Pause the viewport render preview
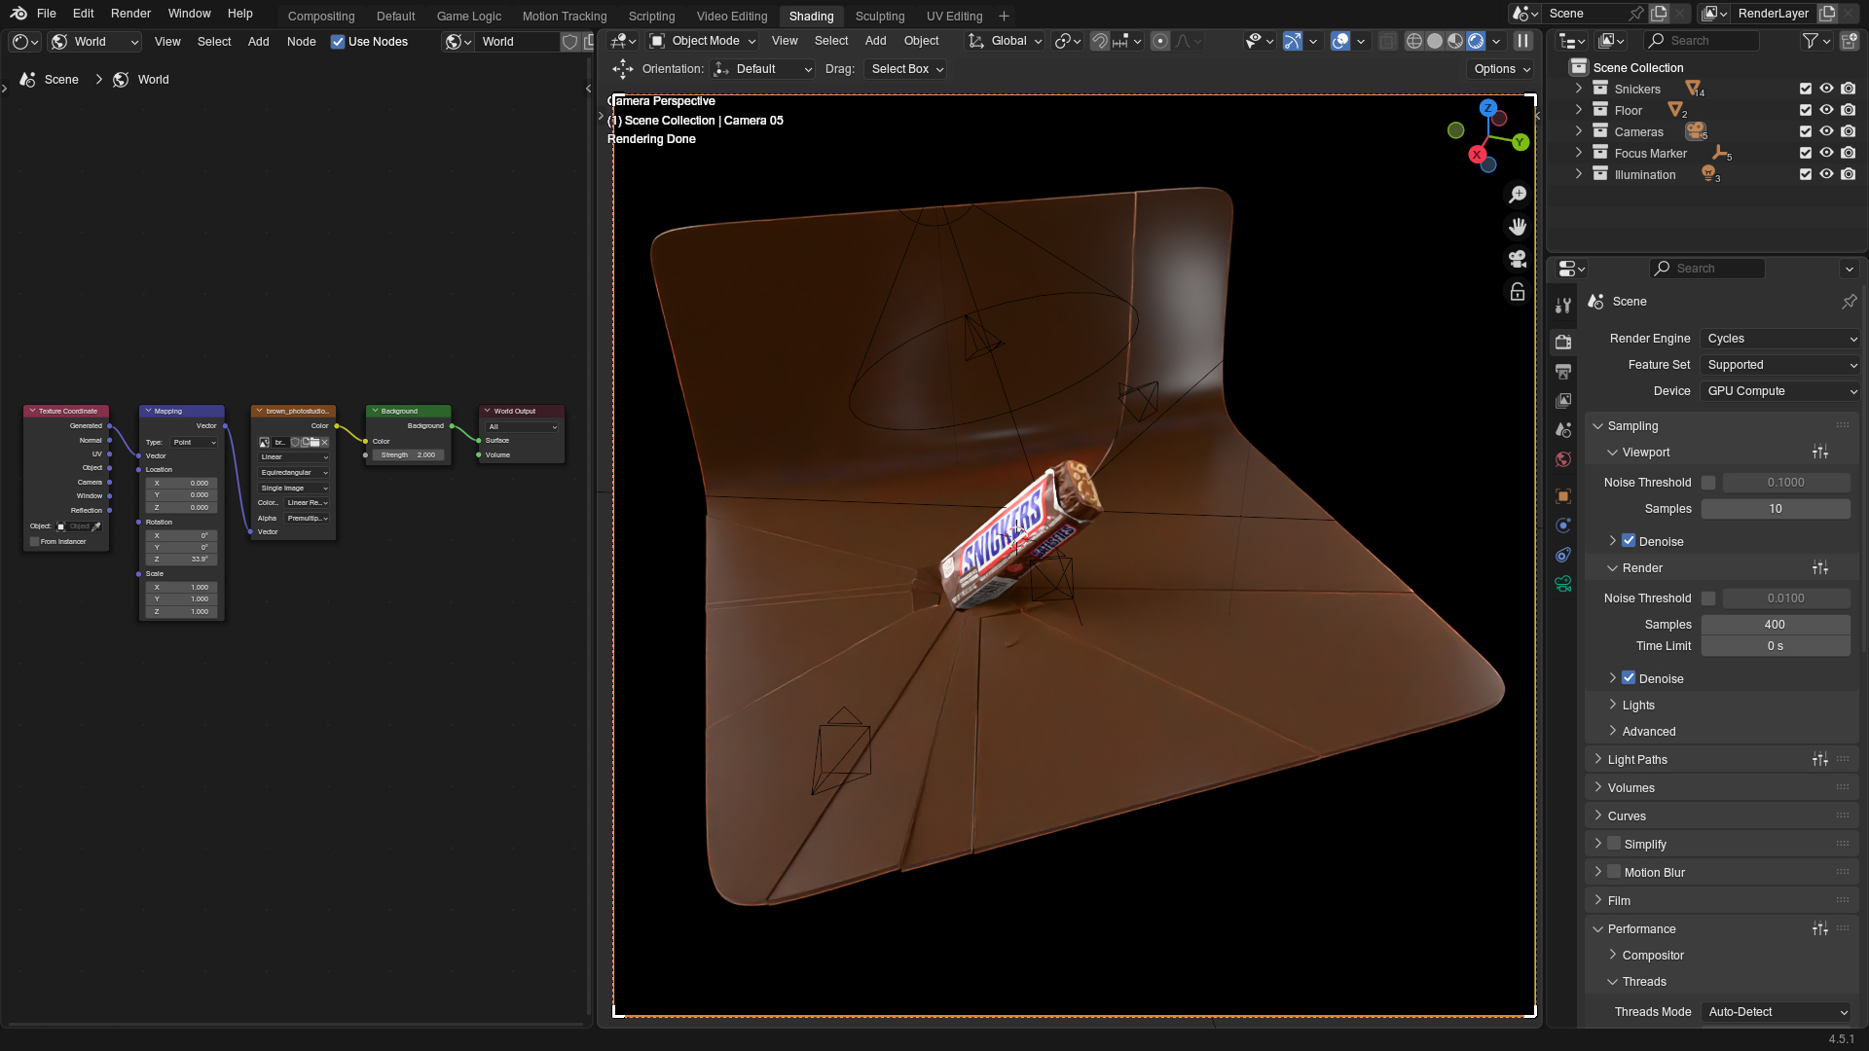Image resolution: width=1869 pixels, height=1051 pixels. pos(1523,41)
